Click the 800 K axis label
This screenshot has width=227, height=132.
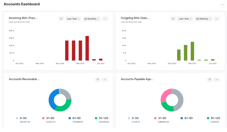click(12, 31)
